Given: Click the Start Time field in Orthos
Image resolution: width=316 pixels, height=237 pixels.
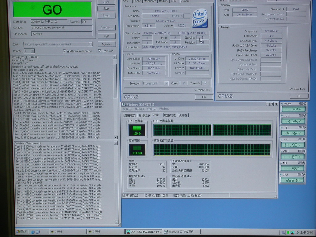Looking at the screenshot, I should pos(49,22).
